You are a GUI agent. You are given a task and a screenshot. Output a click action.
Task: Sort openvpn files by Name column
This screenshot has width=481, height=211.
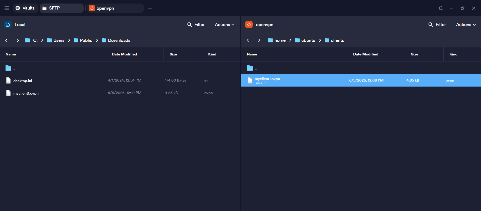(x=252, y=54)
